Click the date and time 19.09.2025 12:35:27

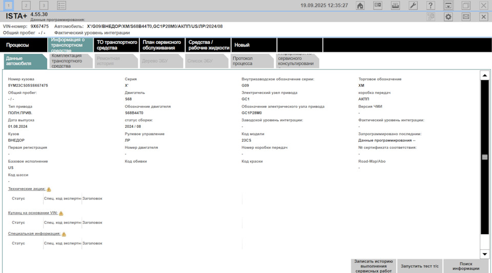324,5
